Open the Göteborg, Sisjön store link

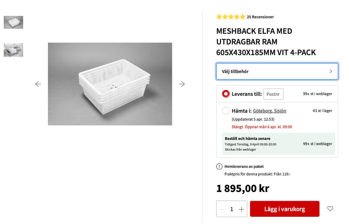click(x=269, y=111)
